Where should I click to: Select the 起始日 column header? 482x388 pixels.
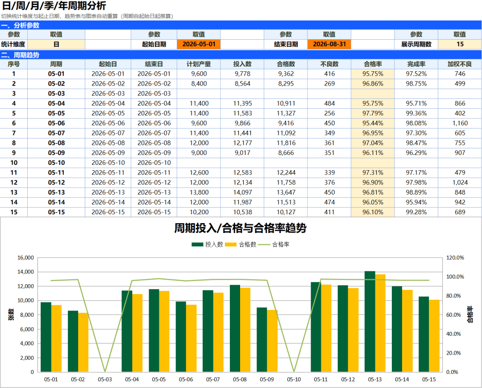pyautogui.click(x=108, y=64)
